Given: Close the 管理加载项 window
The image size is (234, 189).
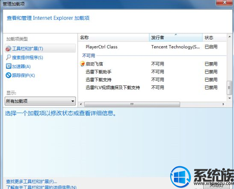Looking at the screenshot, I should click(x=224, y=3).
